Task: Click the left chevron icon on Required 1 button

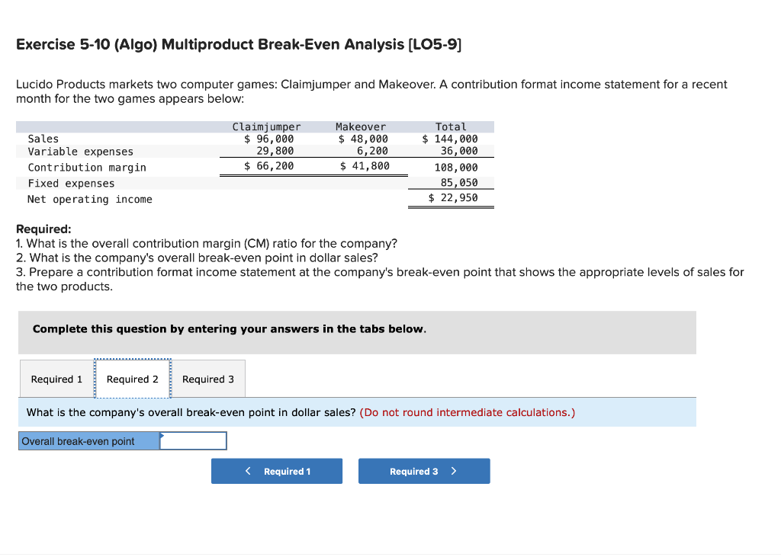Action: [247, 471]
